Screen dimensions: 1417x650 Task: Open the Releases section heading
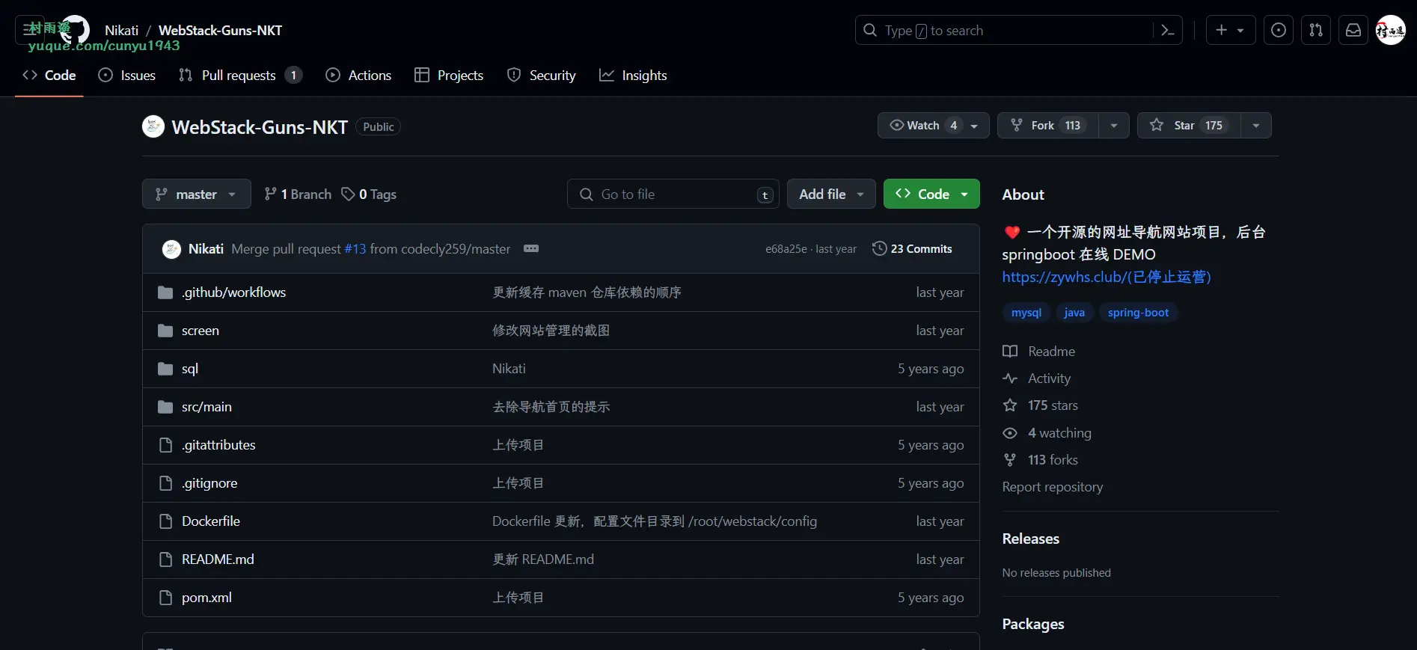click(1031, 539)
